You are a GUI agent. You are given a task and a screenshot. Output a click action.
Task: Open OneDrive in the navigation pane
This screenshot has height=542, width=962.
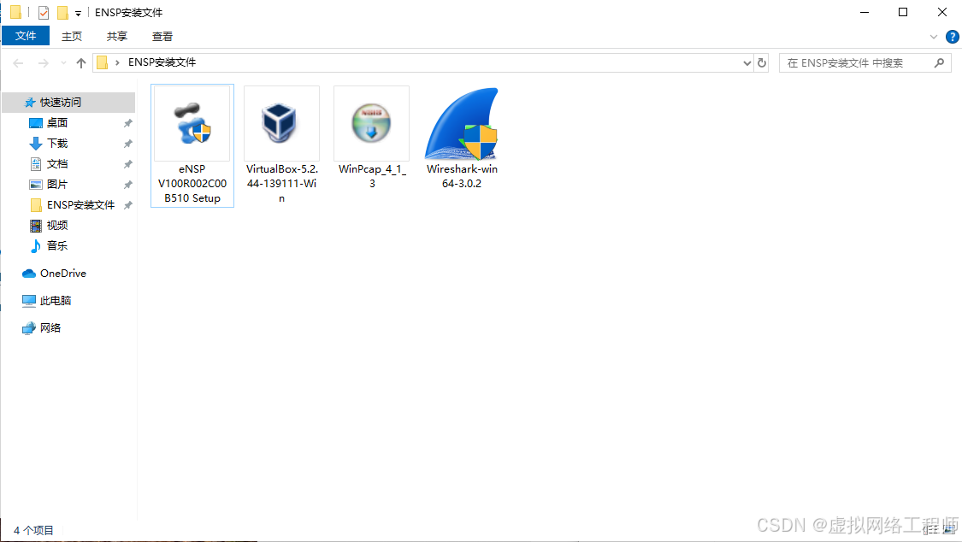(x=62, y=274)
